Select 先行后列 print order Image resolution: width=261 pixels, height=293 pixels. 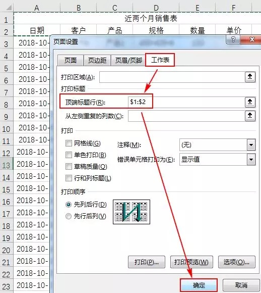click(x=69, y=216)
